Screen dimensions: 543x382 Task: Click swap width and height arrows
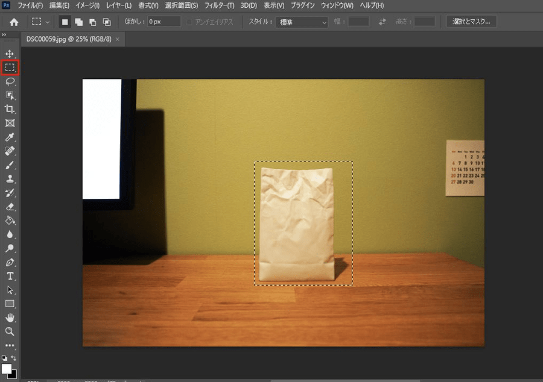pyautogui.click(x=382, y=22)
